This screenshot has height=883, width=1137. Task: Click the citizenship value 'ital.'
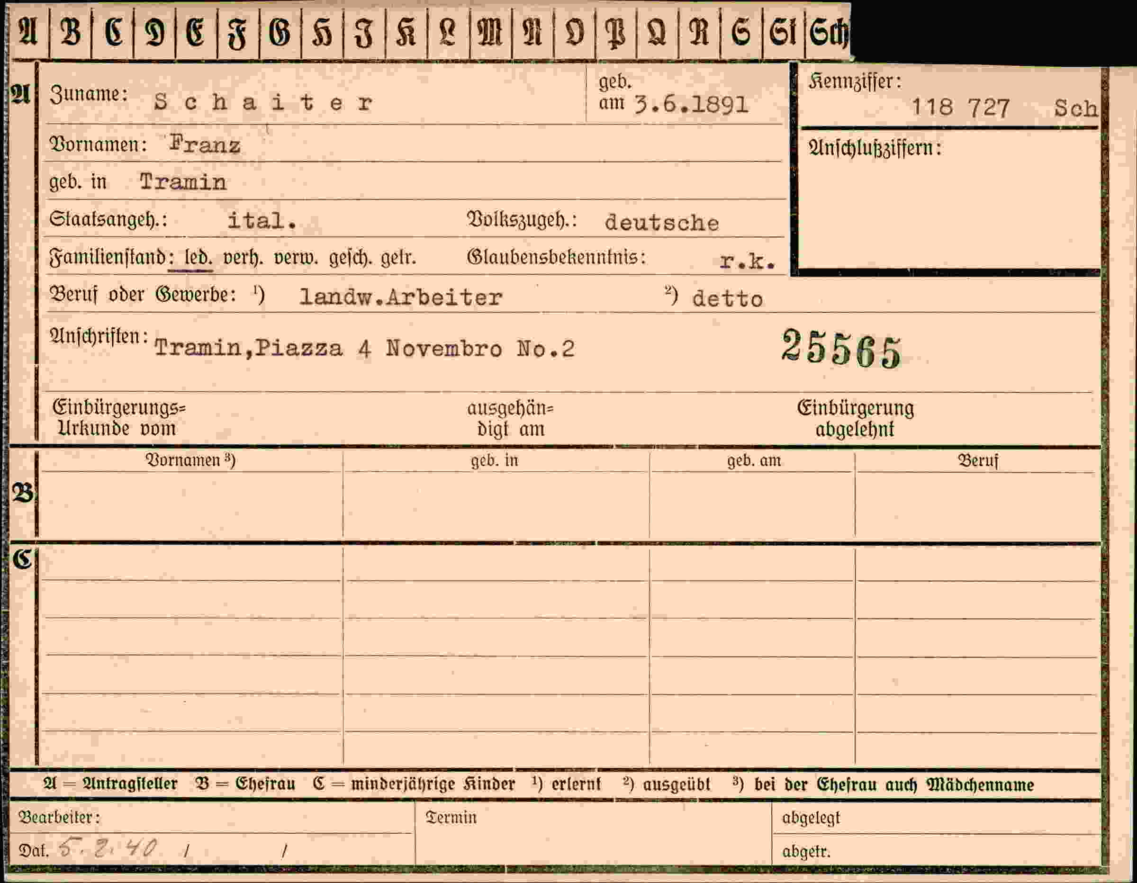(262, 221)
